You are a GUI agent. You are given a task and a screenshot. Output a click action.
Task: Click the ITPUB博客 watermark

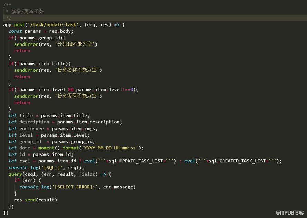(289, 213)
